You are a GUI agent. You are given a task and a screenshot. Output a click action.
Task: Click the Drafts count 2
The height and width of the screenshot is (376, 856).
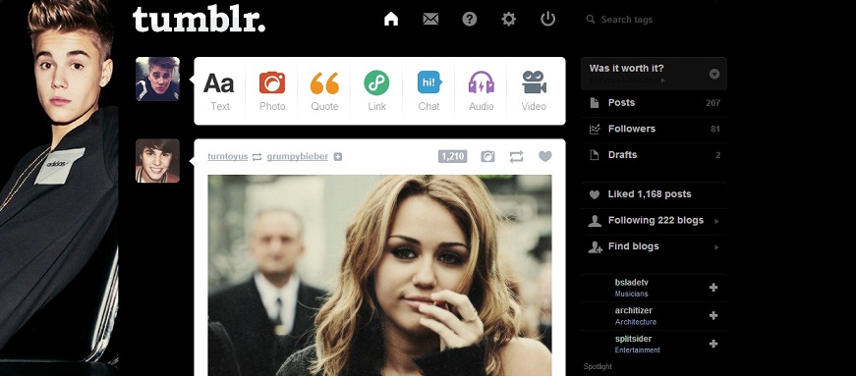pyautogui.click(x=717, y=155)
